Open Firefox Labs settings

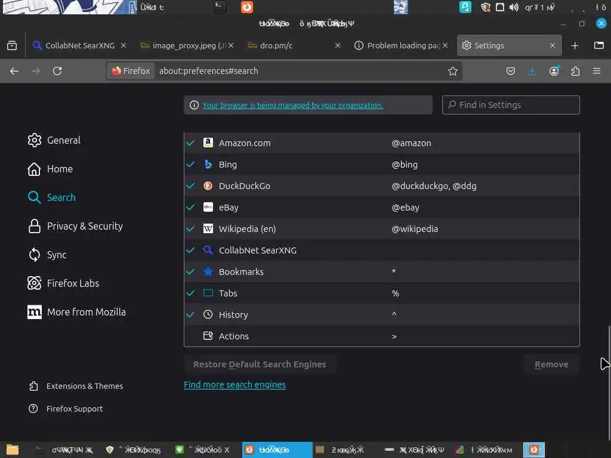pos(63,283)
